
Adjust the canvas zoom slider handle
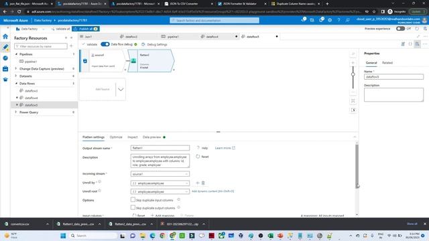point(353,74)
